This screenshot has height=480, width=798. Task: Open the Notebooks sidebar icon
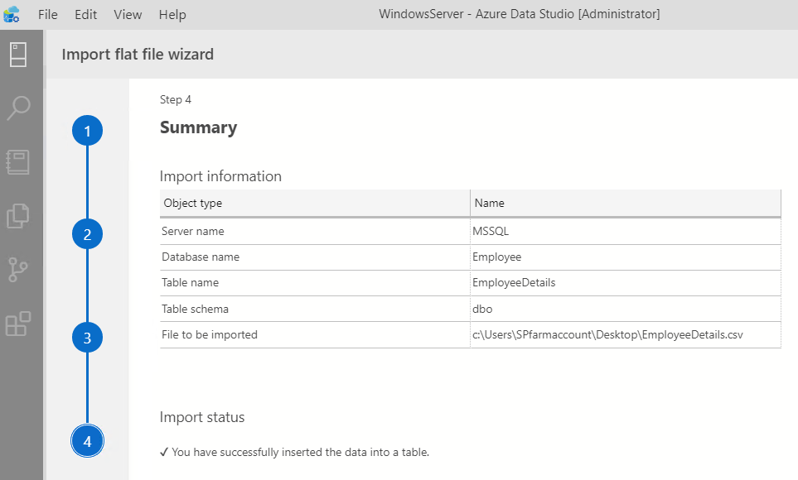tap(18, 162)
